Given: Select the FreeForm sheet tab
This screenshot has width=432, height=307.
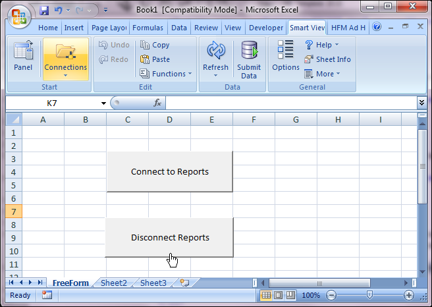Looking at the screenshot, I should tap(70, 283).
